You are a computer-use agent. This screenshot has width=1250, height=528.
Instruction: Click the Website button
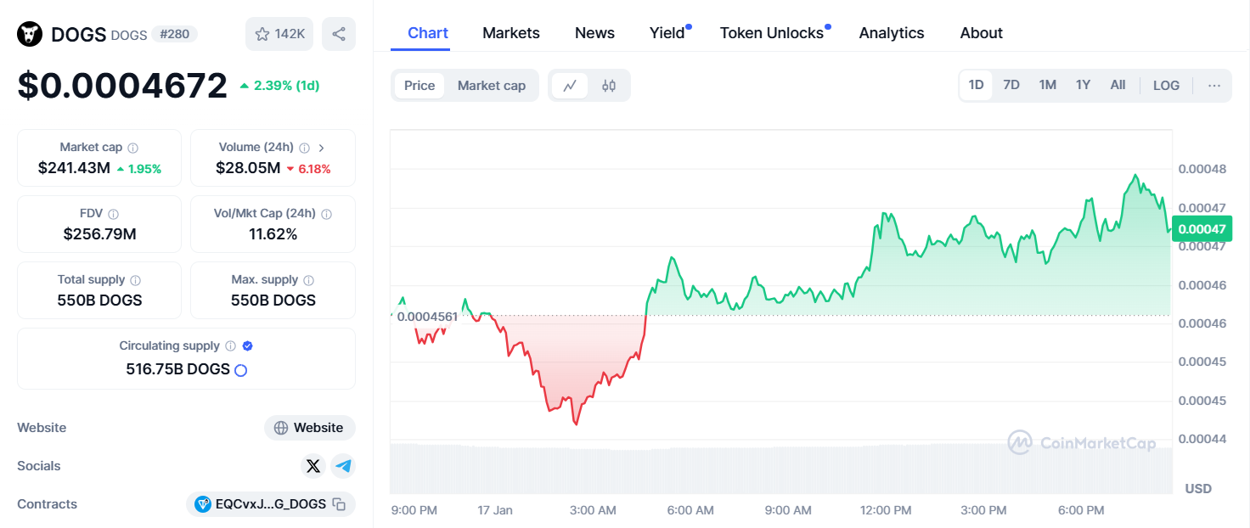click(310, 428)
